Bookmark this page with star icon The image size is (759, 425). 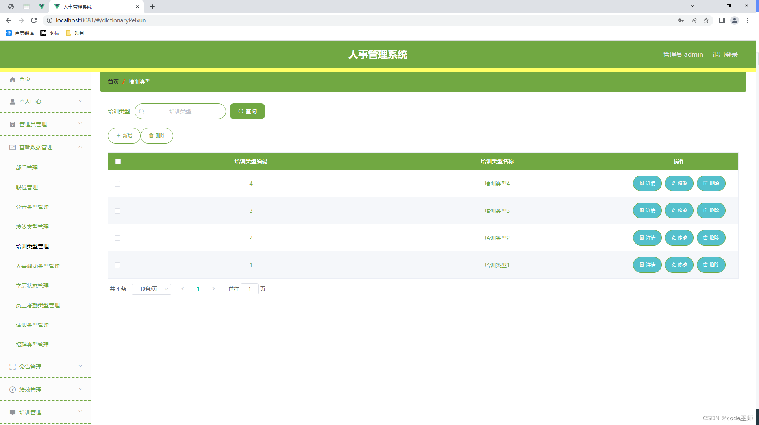pos(706,20)
